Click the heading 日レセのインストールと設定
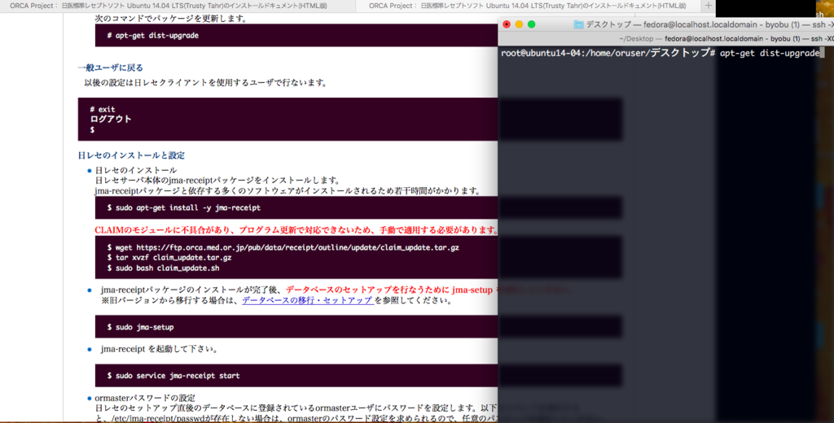834x423 pixels. [131, 155]
